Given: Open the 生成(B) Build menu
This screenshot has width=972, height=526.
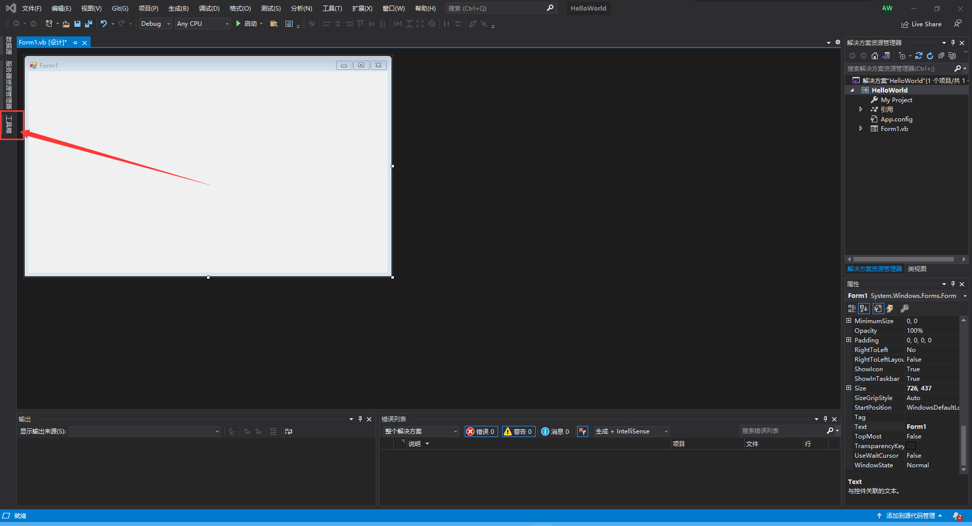Looking at the screenshot, I should coord(178,9).
